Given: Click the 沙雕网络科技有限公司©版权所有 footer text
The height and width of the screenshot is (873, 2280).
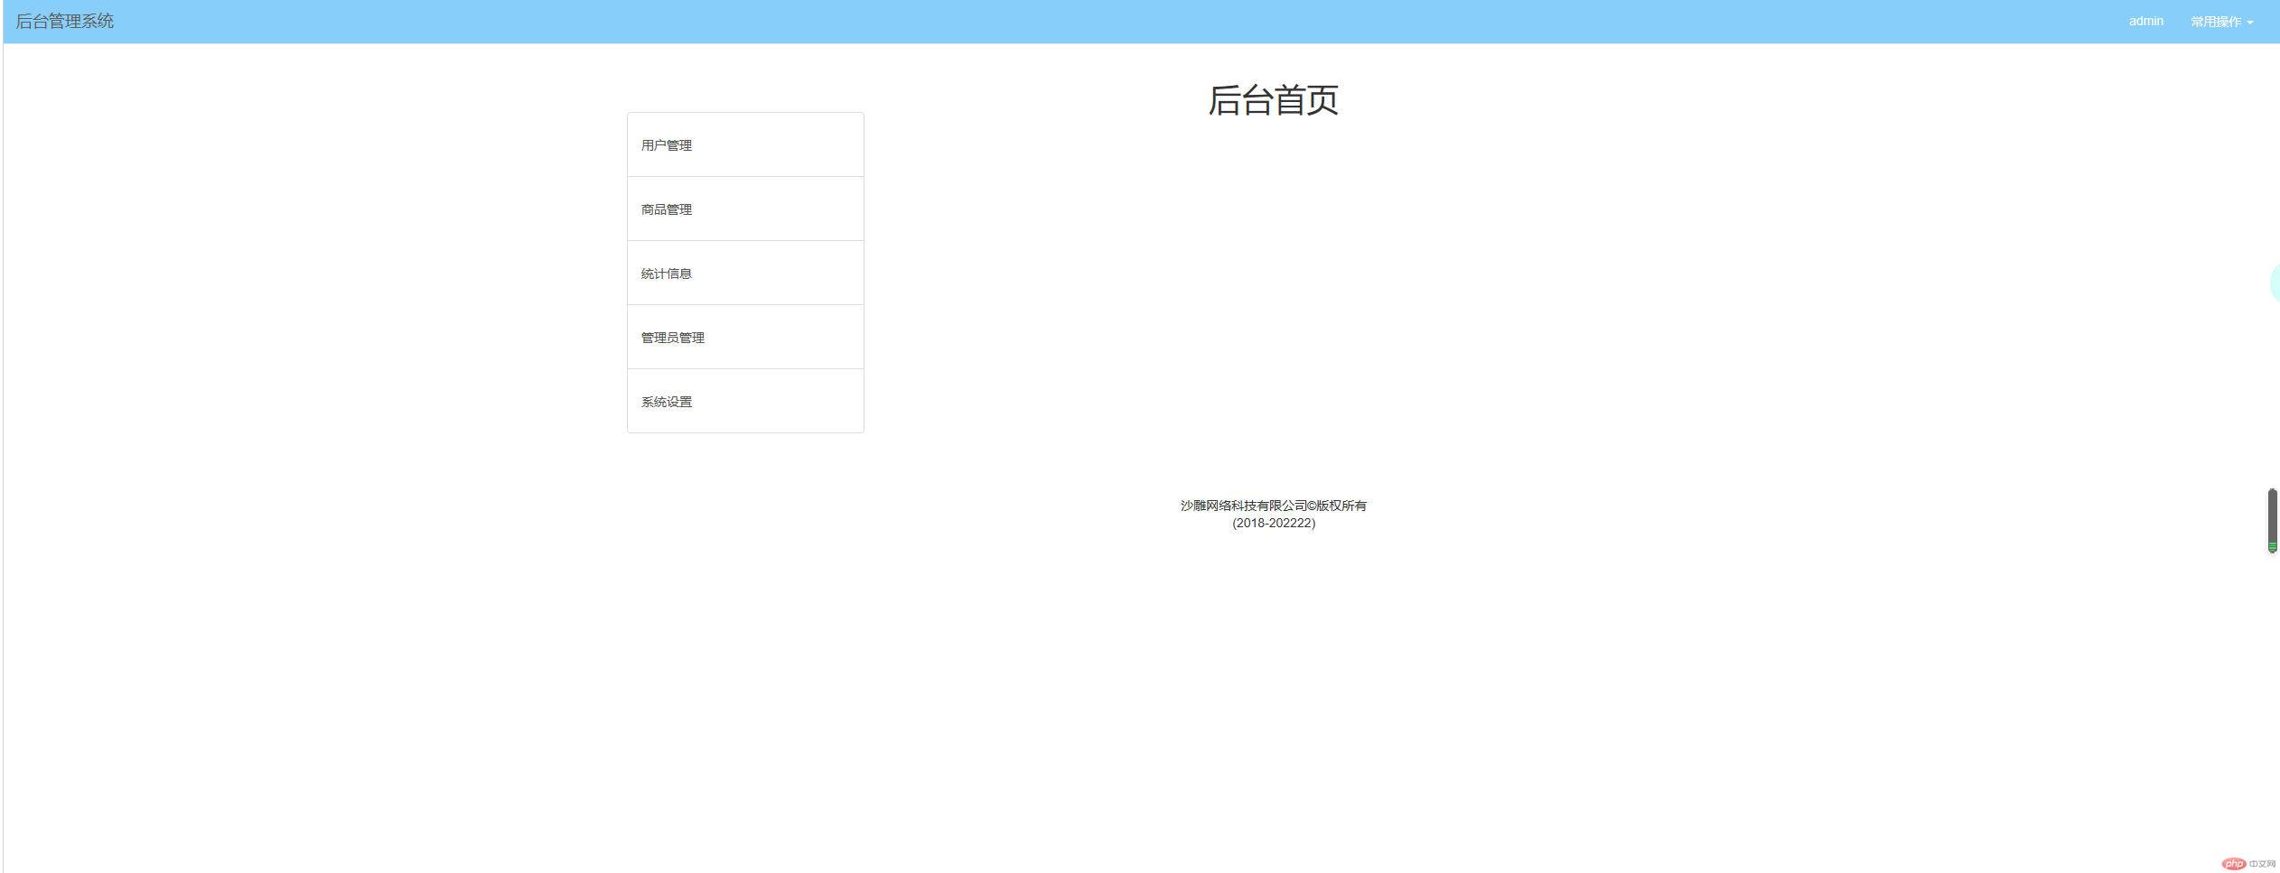Looking at the screenshot, I should (1274, 506).
